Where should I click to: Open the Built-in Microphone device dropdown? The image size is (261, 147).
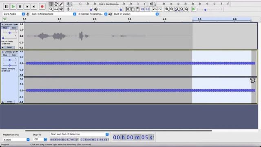point(53,14)
